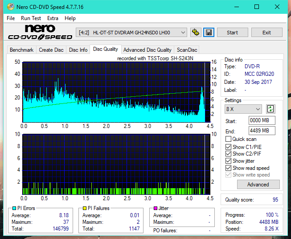Image resolution: width=291 pixels, height=239 pixels.
Task: Click the Start button
Action: (x=232, y=33)
